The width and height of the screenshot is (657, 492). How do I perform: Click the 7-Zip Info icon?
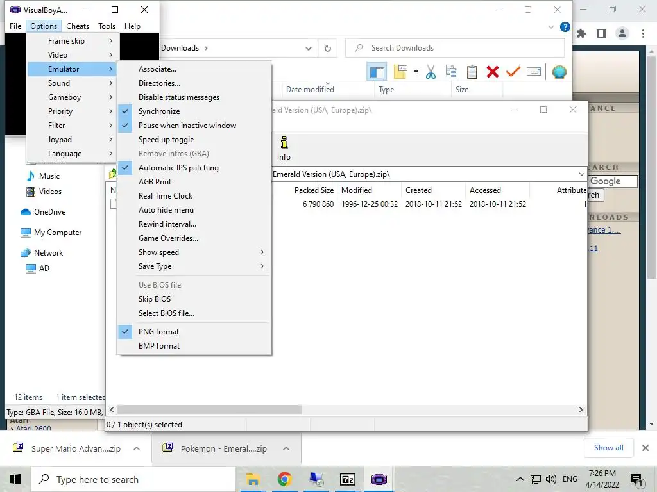click(x=284, y=149)
